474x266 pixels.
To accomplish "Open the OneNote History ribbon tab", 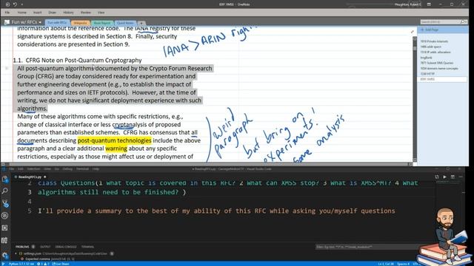I will tap(68, 13).
